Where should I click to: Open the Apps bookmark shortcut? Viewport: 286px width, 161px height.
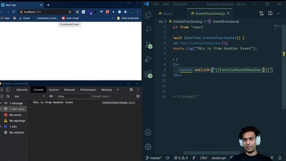(x=5, y=18)
